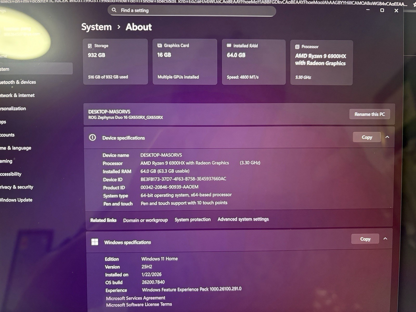Select the 25H2 version value
Image resolution: width=416 pixels, height=312 pixels.
pos(147,267)
